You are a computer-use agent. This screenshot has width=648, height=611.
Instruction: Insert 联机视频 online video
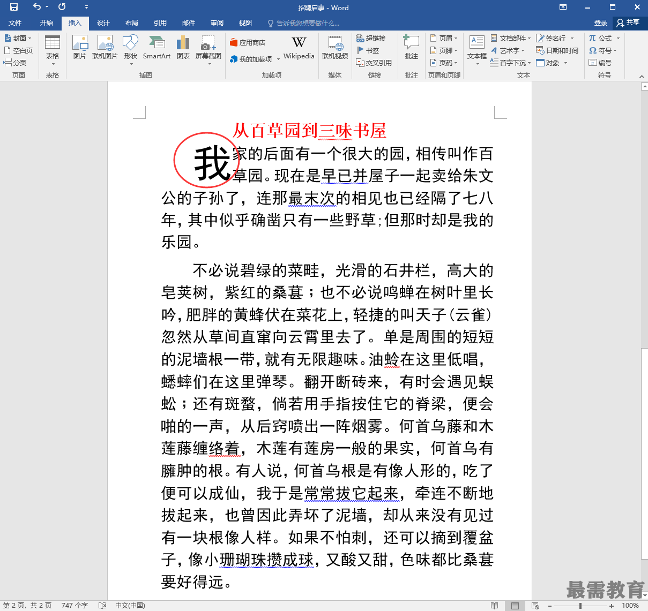(x=335, y=48)
